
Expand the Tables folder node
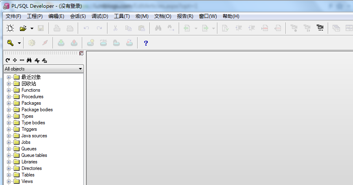pos(9,175)
